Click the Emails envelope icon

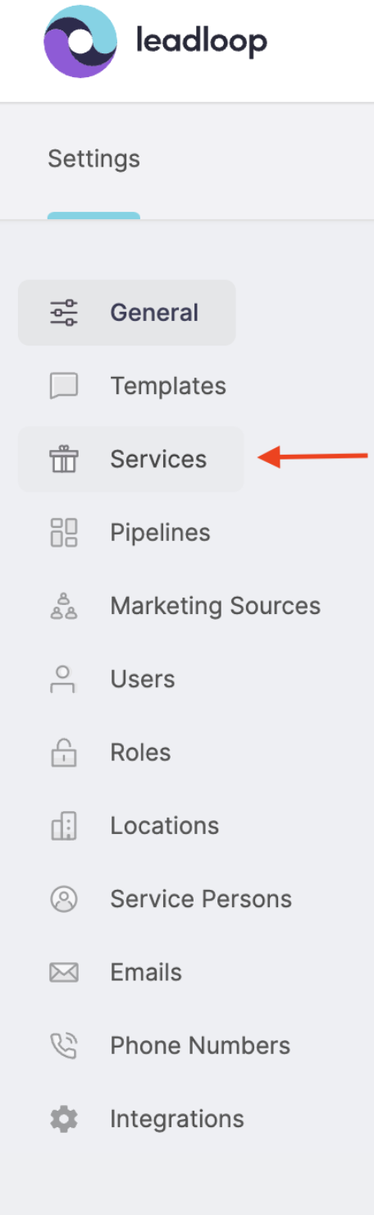tap(64, 972)
